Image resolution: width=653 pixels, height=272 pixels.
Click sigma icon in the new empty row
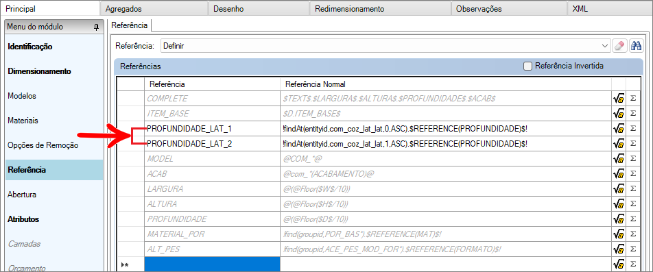tap(633, 263)
